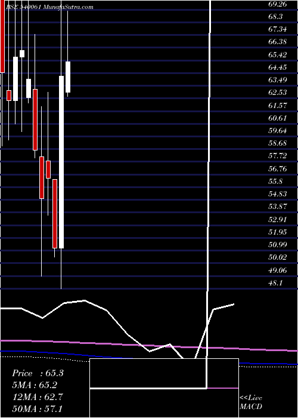Click the 62.53 price axis label

278,93
